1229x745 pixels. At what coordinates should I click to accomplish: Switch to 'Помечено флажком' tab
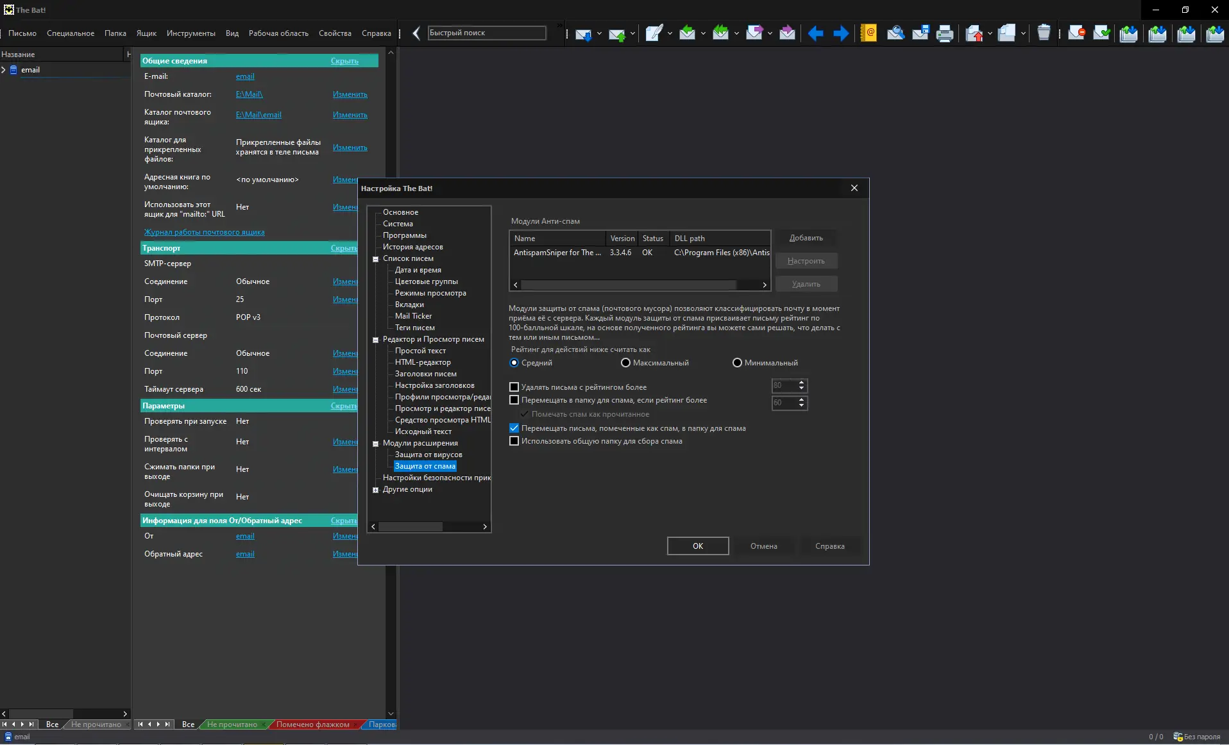[312, 724]
